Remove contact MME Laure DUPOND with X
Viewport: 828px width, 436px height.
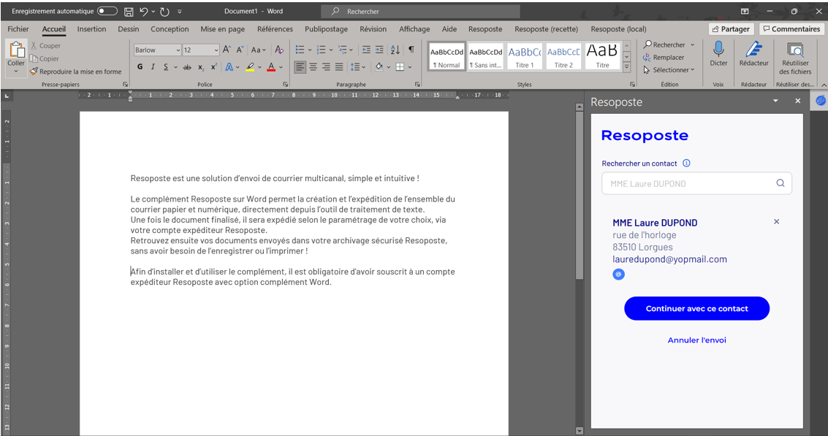pyautogui.click(x=776, y=222)
